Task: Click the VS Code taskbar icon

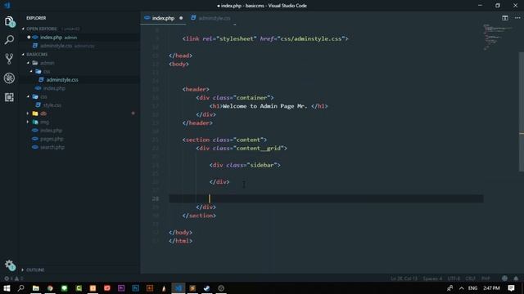Action: (178, 288)
